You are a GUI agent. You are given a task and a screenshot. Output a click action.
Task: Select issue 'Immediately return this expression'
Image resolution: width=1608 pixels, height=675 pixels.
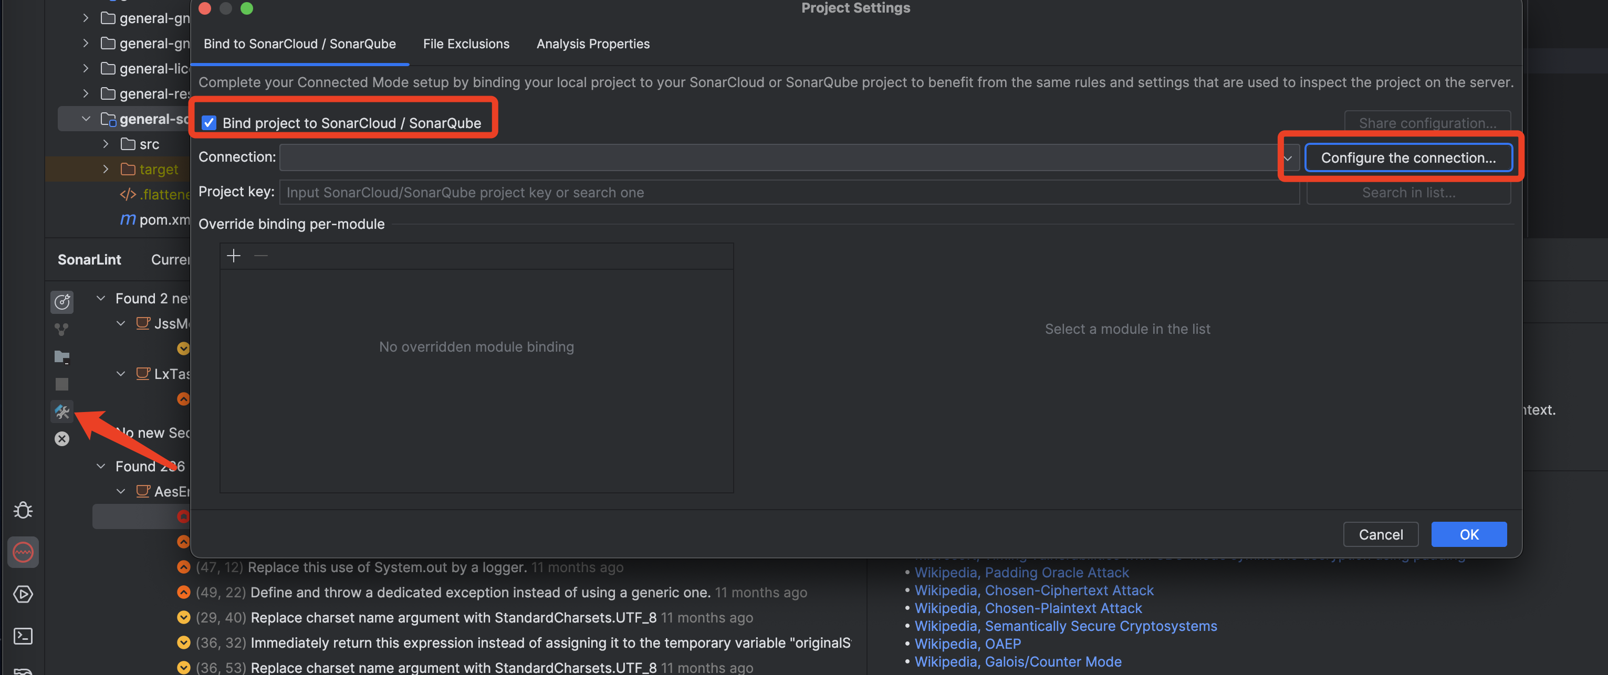[550, 642]
